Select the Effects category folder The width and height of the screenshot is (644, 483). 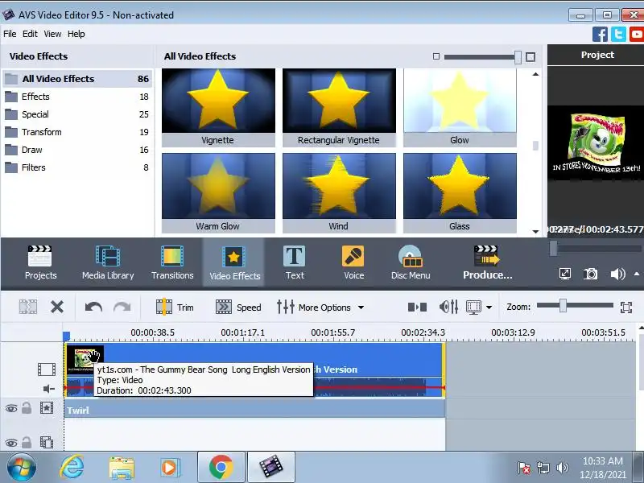(77, 97)
